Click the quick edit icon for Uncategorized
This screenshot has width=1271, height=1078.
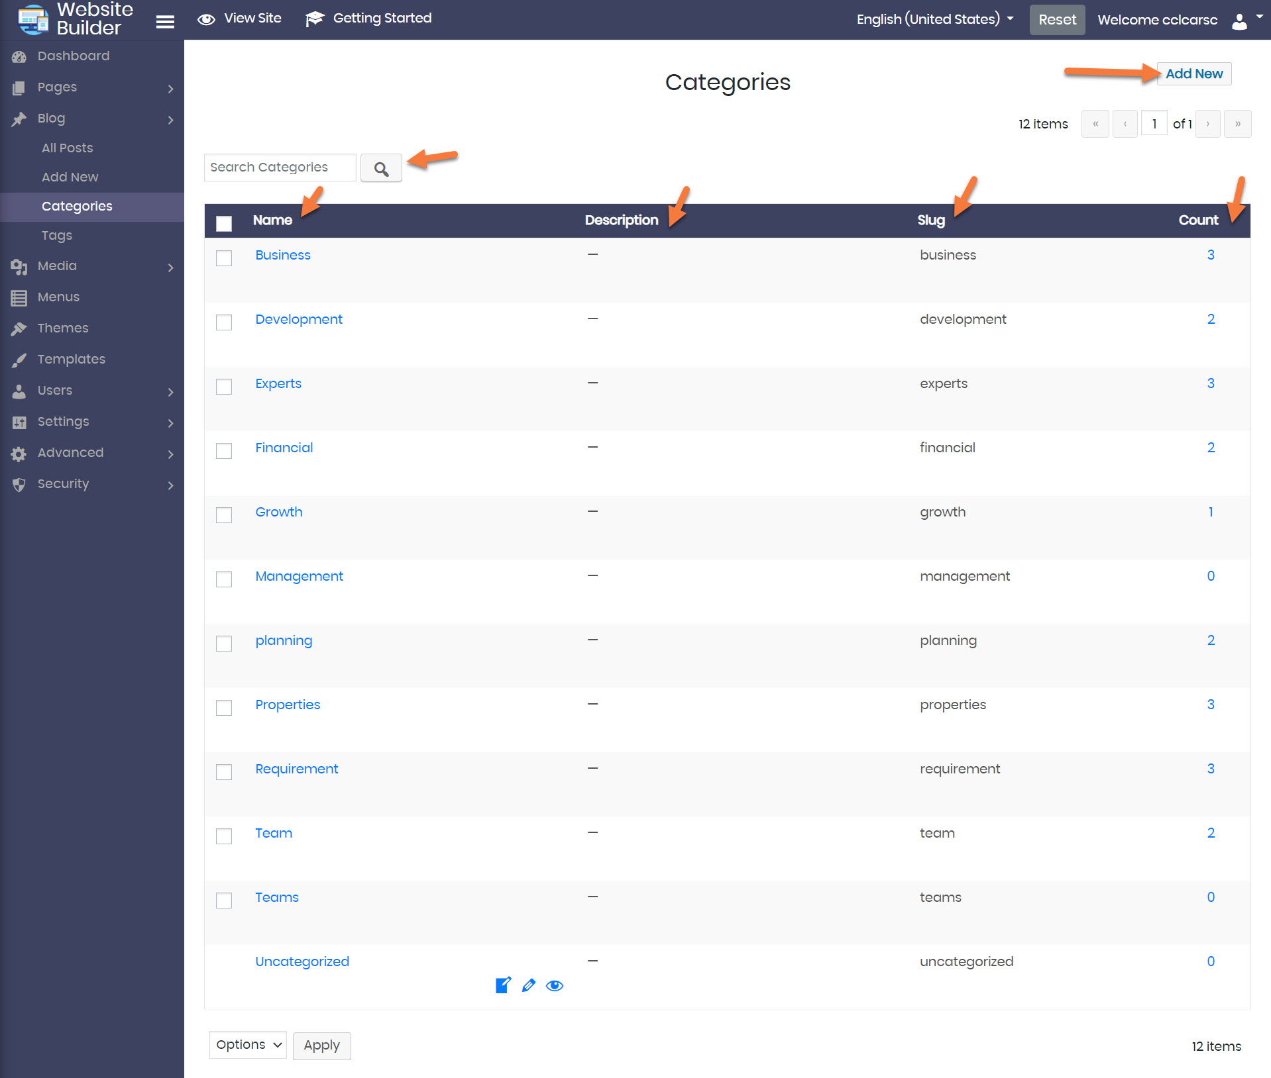tap(503, 985)
